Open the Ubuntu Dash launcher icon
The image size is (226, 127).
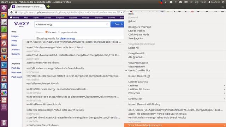point(4,8)
